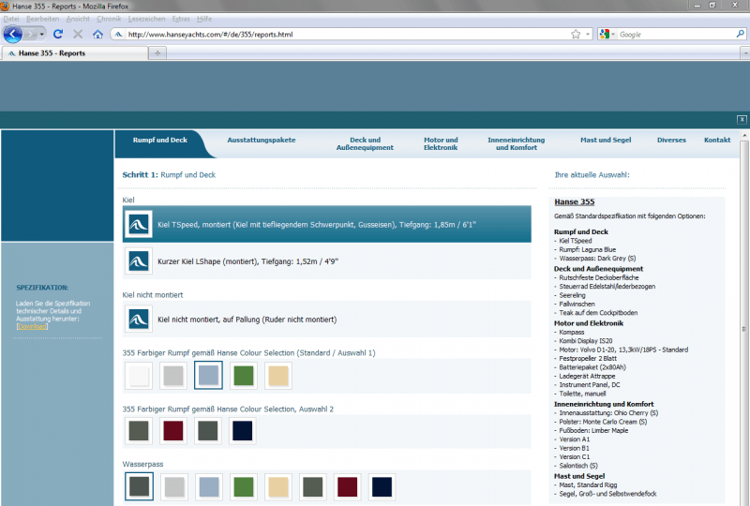Viewport: 750px width, 506px height.
Task: Select Kiel nicht montiert, auf Pallung option
Action: point(326,319)
